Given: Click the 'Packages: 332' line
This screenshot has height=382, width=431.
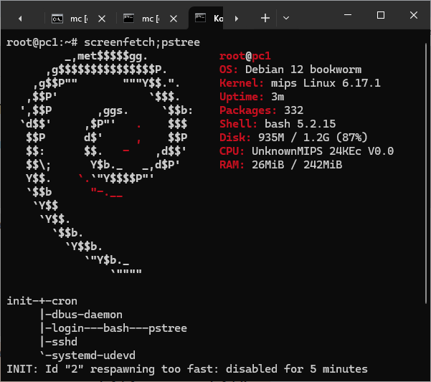Looking at the screenshot, I should (262, 110).
